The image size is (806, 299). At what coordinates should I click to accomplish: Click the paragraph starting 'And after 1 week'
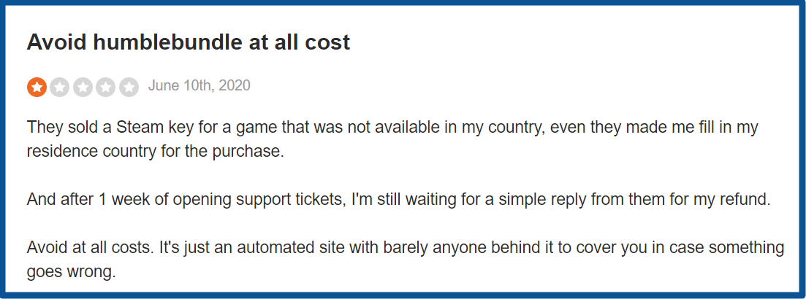[x=399, y=199]
